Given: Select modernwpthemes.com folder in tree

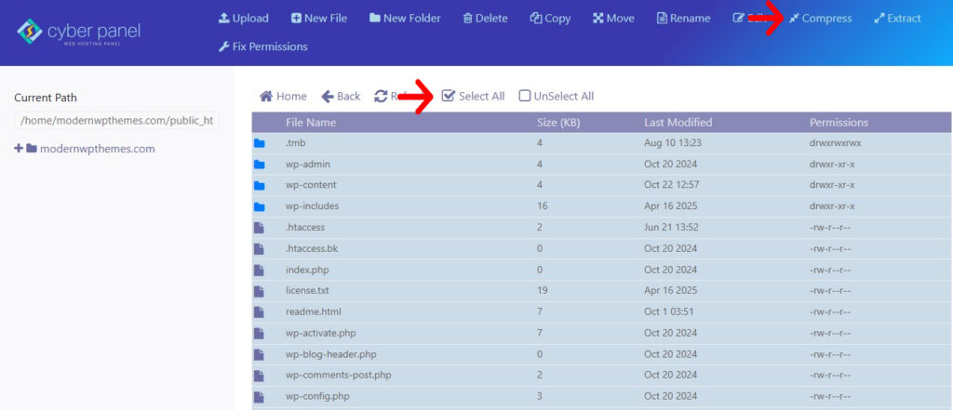Looking at the screenshot, I should click(97, 149).
